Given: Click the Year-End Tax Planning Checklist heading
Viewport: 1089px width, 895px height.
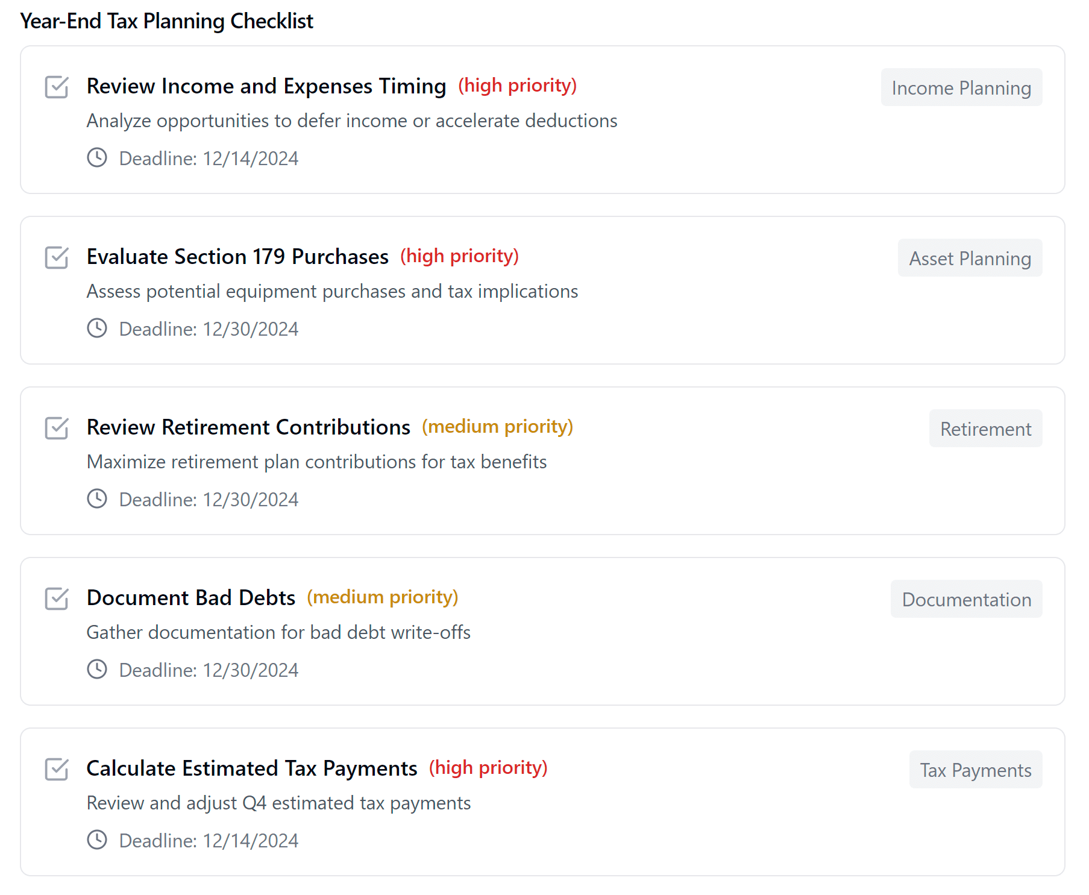Looking at the screenshot, I should (x=167, y=21).
